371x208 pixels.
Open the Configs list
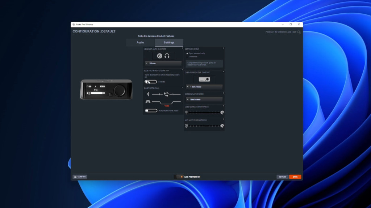[x=80, y=177]
